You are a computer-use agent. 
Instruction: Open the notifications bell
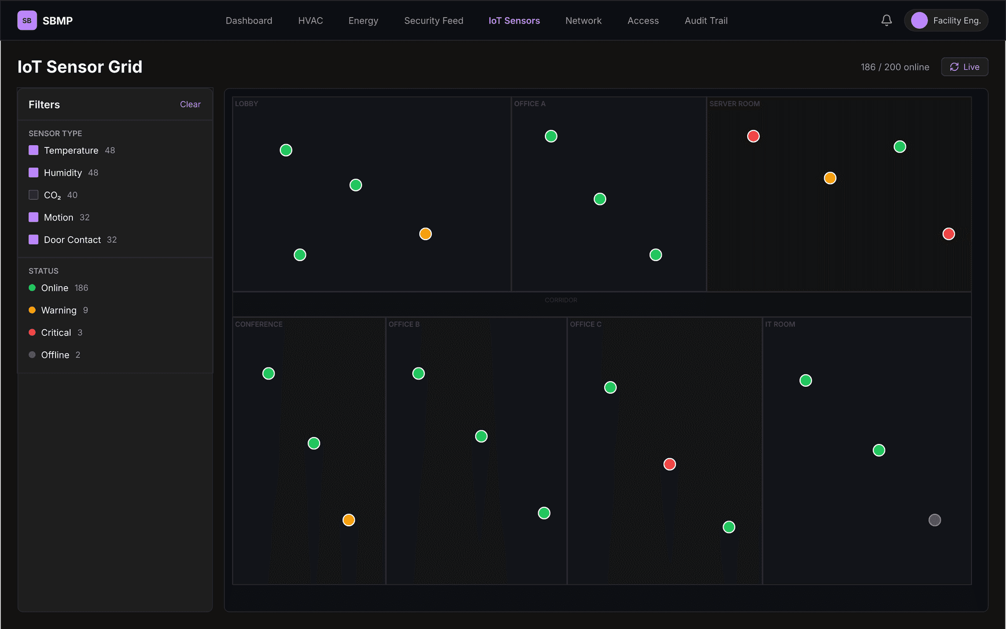point(886,20)
